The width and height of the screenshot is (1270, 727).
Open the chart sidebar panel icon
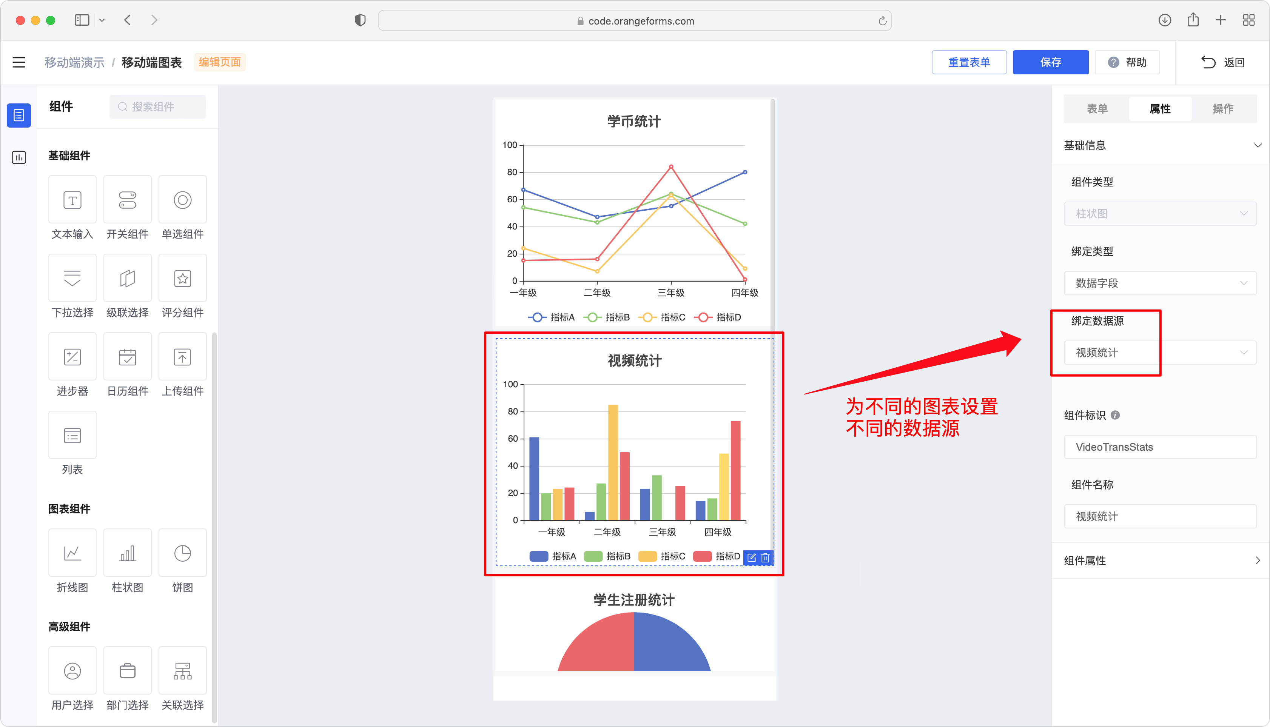coord(19,157)
